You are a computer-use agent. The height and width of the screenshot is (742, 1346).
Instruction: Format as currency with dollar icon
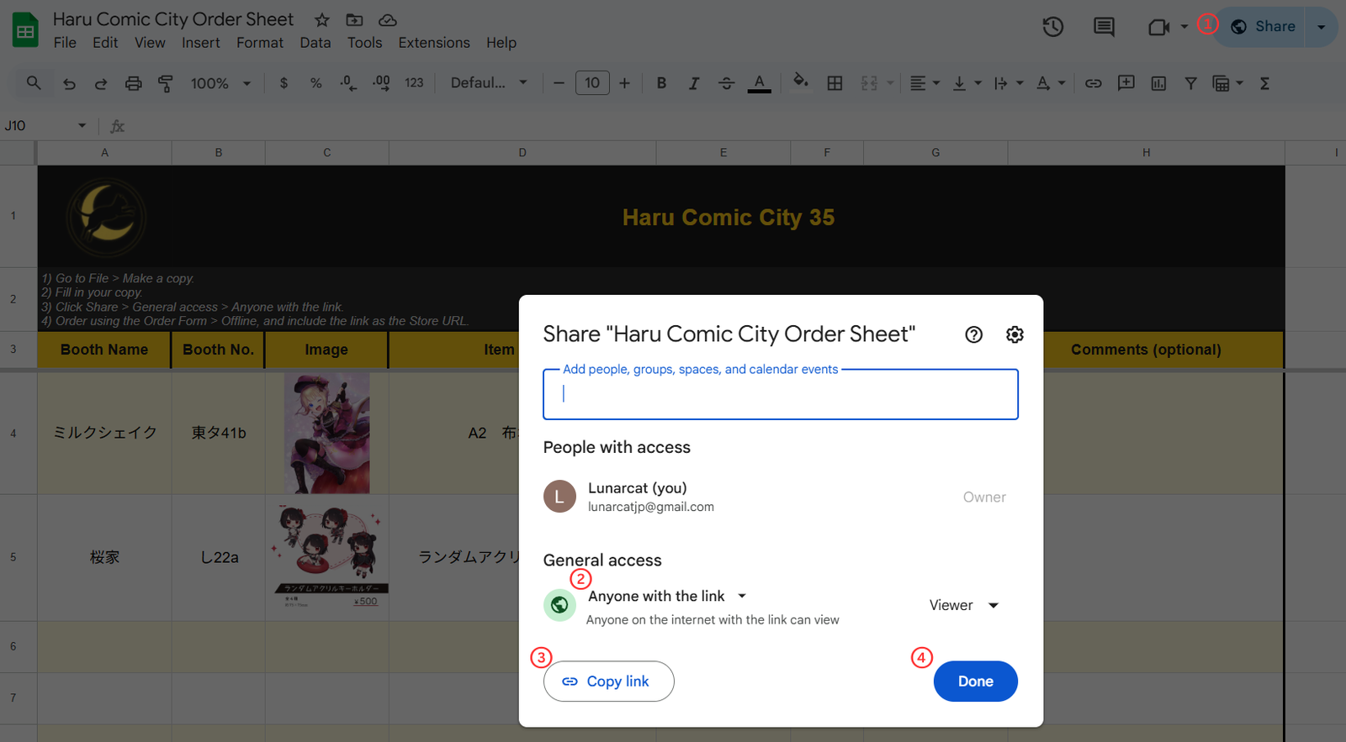click(284, 83)
